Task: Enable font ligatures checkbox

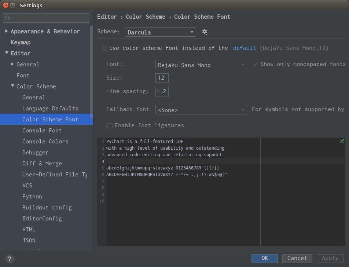Action: point(110,126)
